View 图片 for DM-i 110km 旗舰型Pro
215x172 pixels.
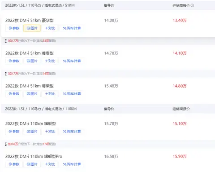(32, 164)
